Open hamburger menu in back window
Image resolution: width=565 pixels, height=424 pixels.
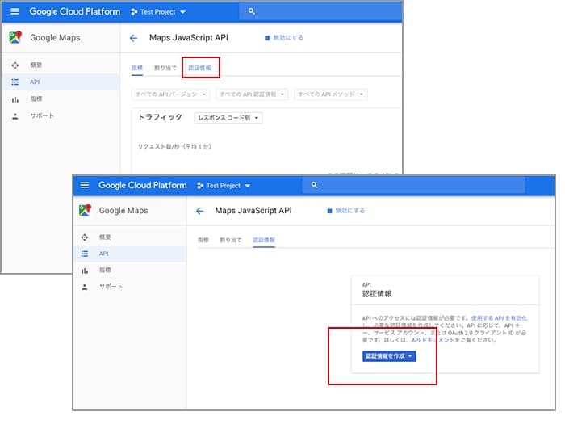pyautogui.click(x=15, y=11)
